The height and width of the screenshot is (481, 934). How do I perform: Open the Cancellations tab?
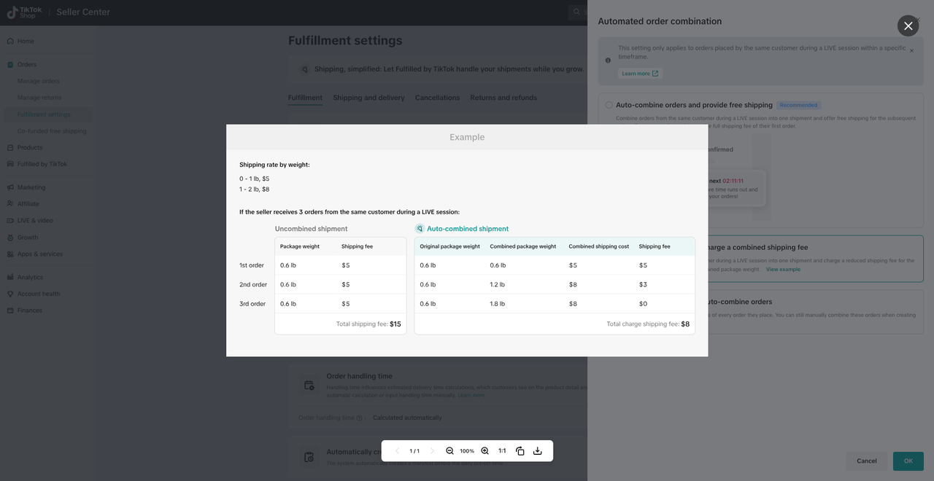pyautogui.click(x=437, y=98)
